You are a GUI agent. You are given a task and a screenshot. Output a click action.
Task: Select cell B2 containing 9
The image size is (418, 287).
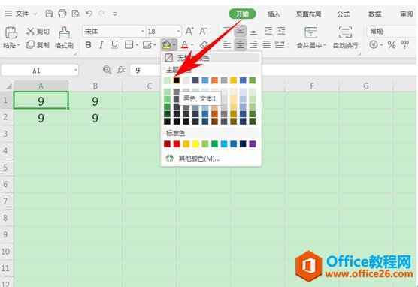coord(95,118)
